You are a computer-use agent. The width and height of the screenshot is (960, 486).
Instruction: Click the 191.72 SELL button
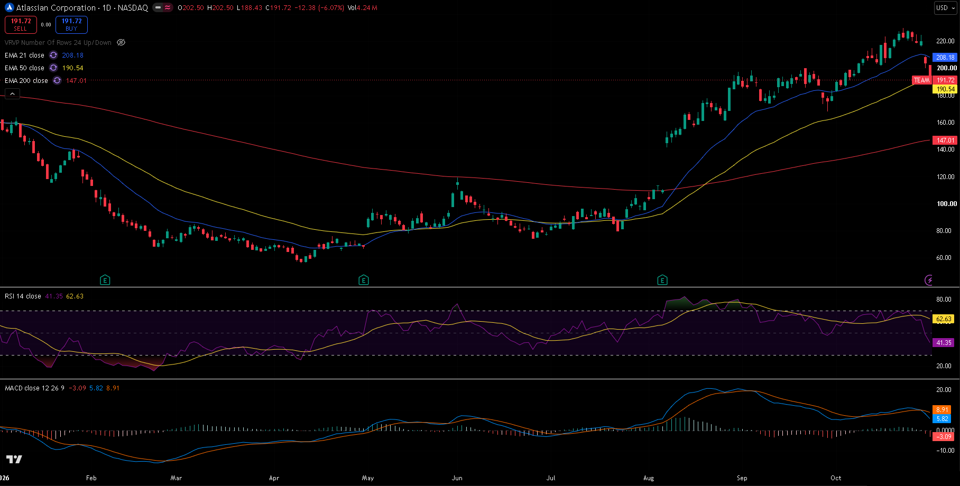(21, 25)
